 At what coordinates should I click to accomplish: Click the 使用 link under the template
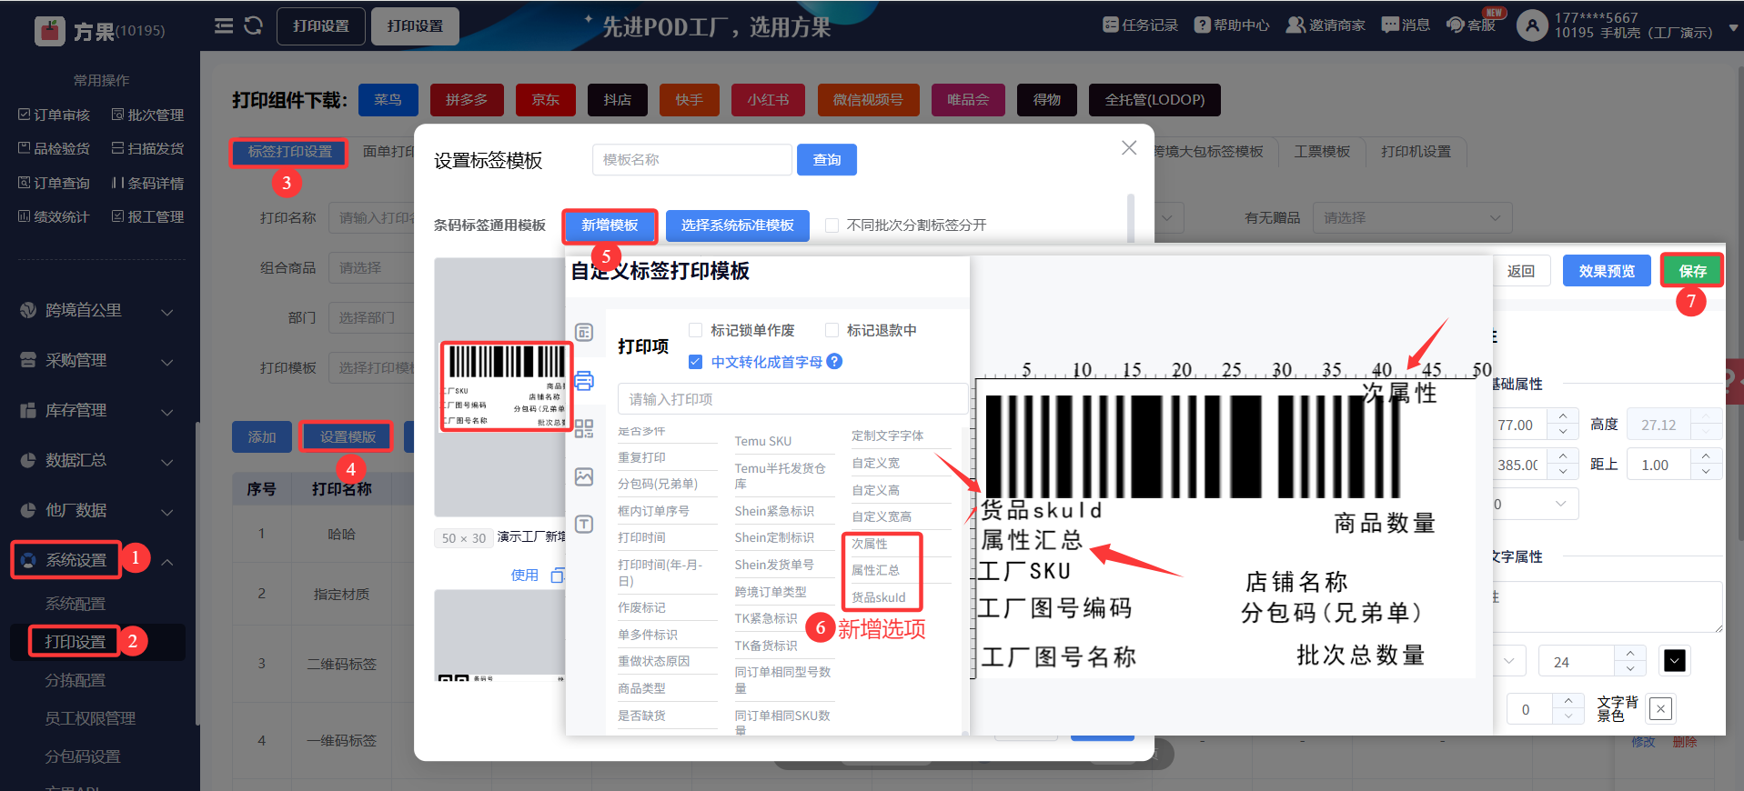coord(525,575)
